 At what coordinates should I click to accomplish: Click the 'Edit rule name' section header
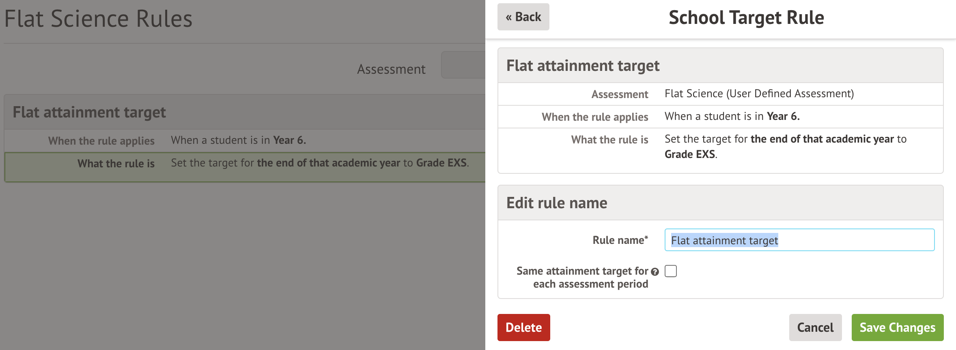point(557,203)
